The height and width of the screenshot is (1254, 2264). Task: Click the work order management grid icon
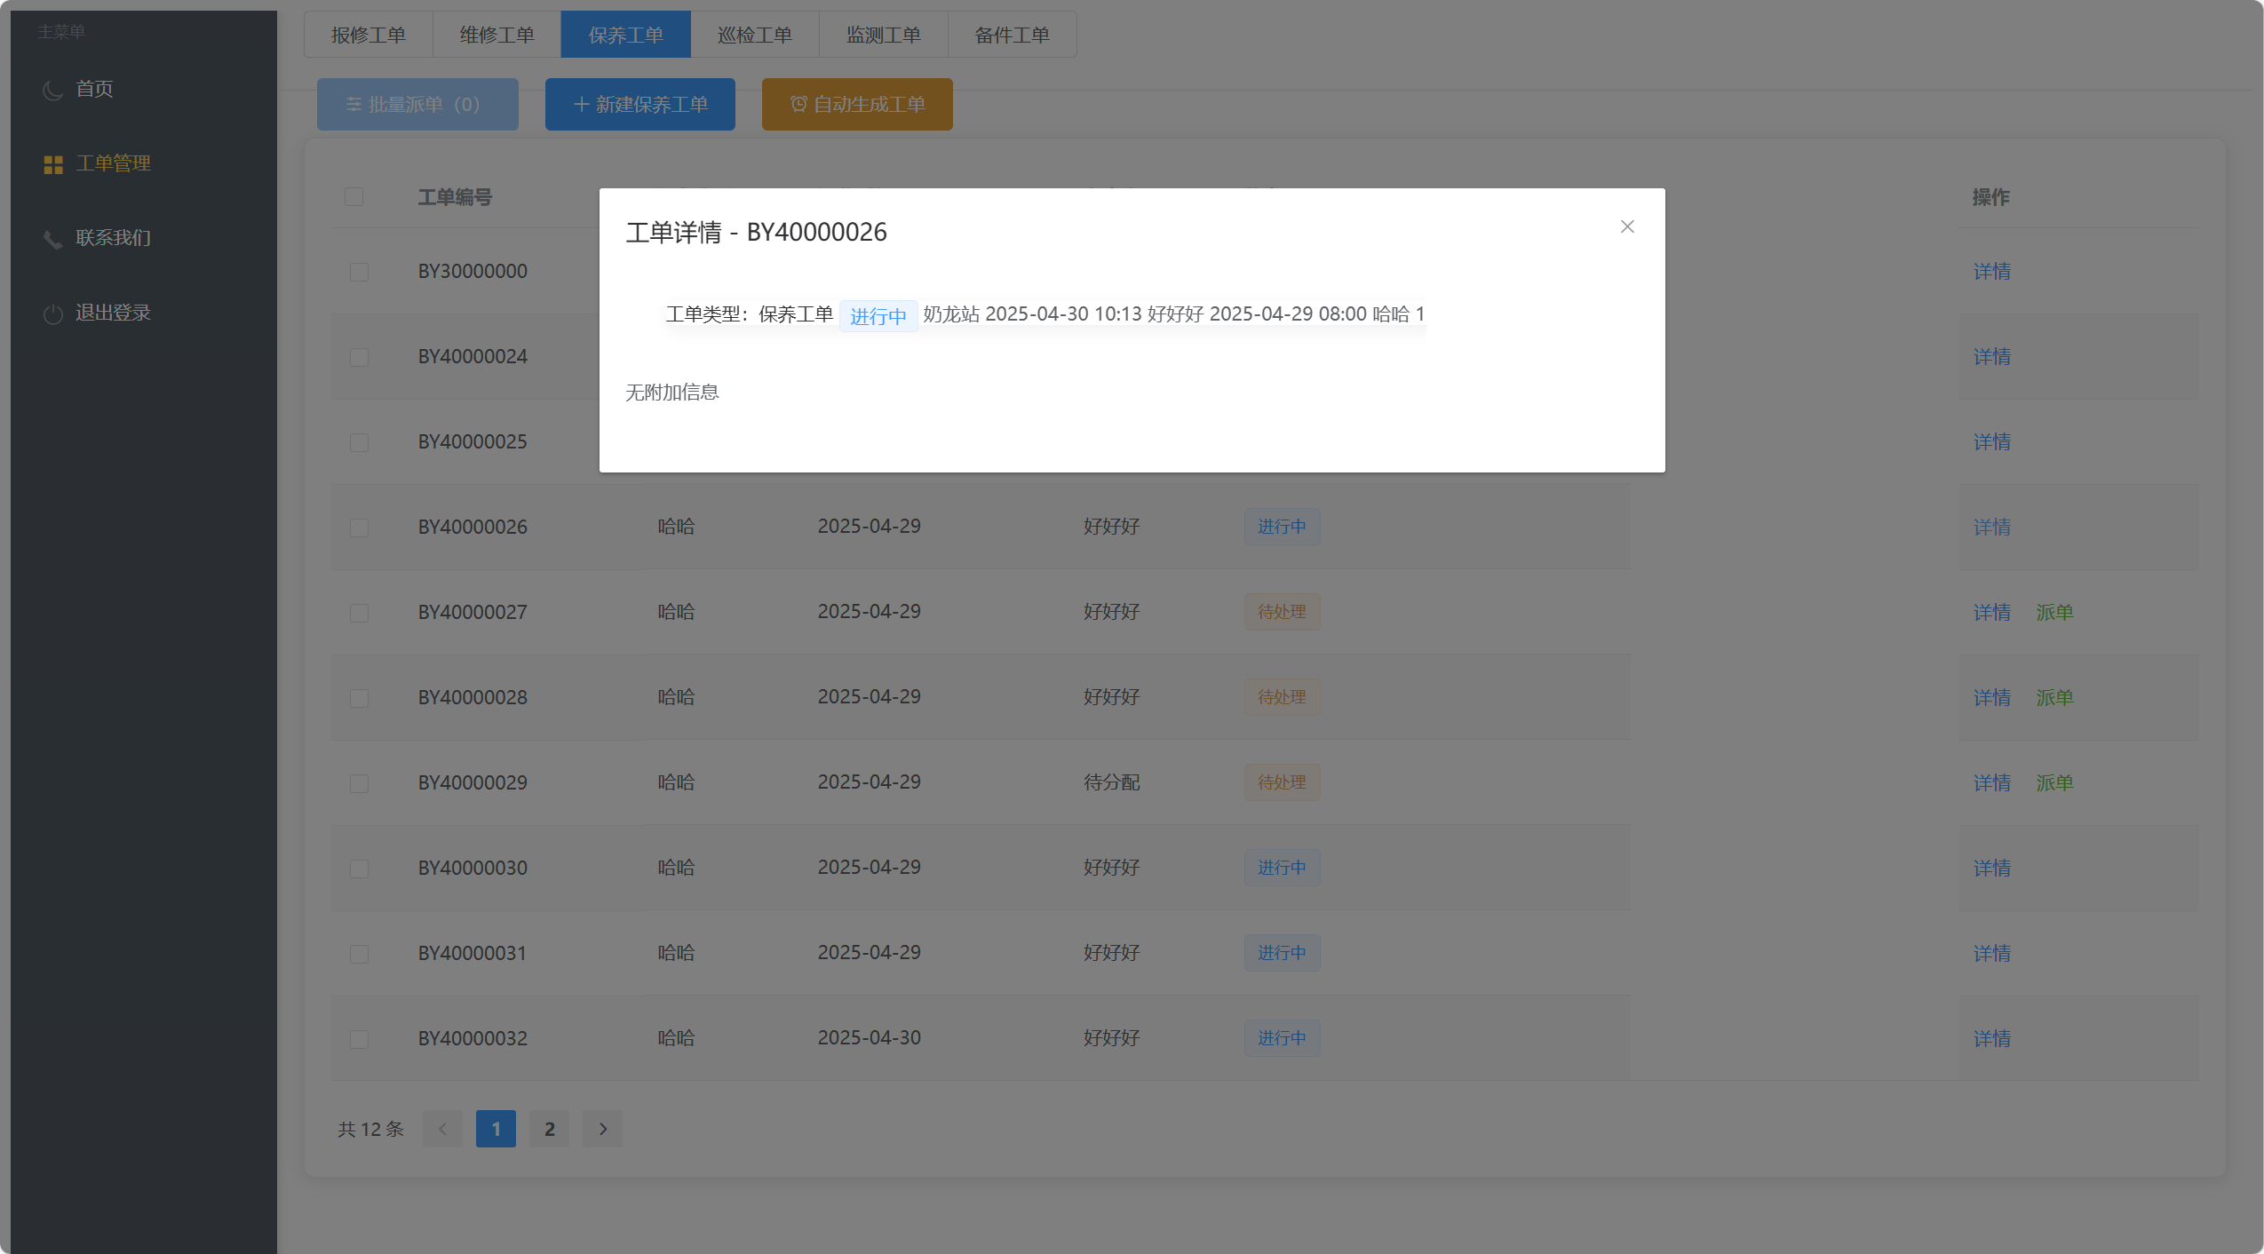click(52, 164)
